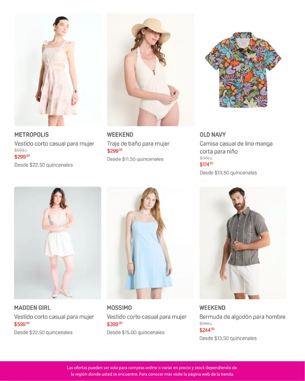Open the Old Navy floral shirt image
Screen dimensions: 305x381
[x=243, y=70]
